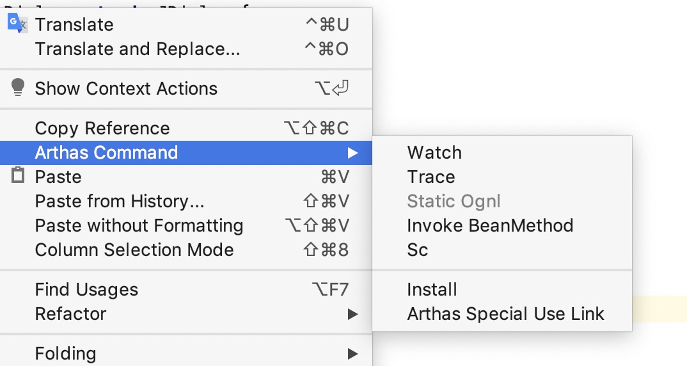Image resolution: width=687 pixels, height=366 pixels.
Task: Choose Copy Reference from context menu
Action: tap(186, 129)
